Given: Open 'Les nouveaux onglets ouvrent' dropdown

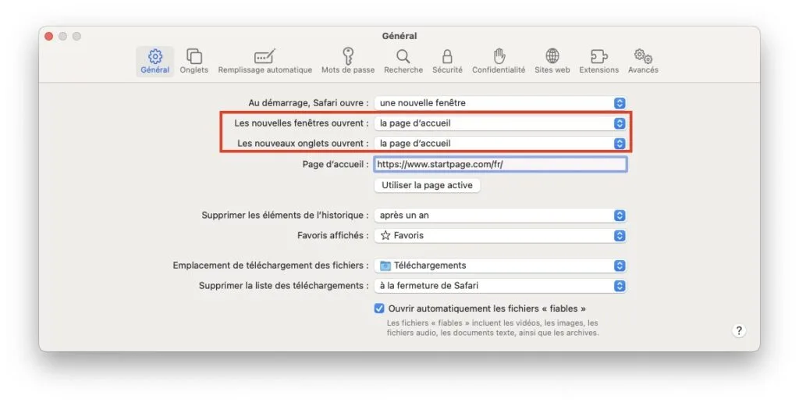Looking at the screenshot, I should point(500,144).
